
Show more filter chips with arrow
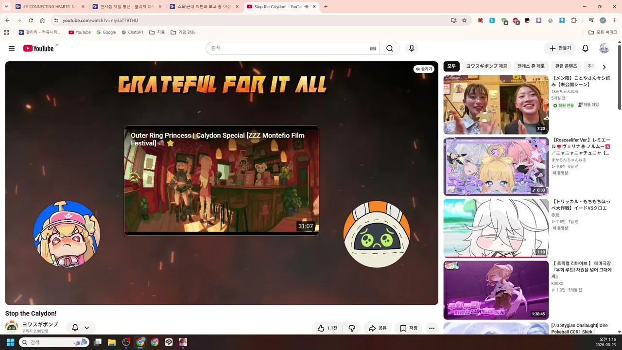[604, 67]
